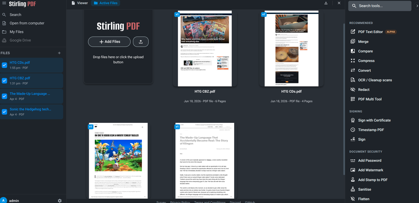
Task: Click 'Jun 18, 2026 - PDF file - 4 Pages' text
Action: [291, 101]
